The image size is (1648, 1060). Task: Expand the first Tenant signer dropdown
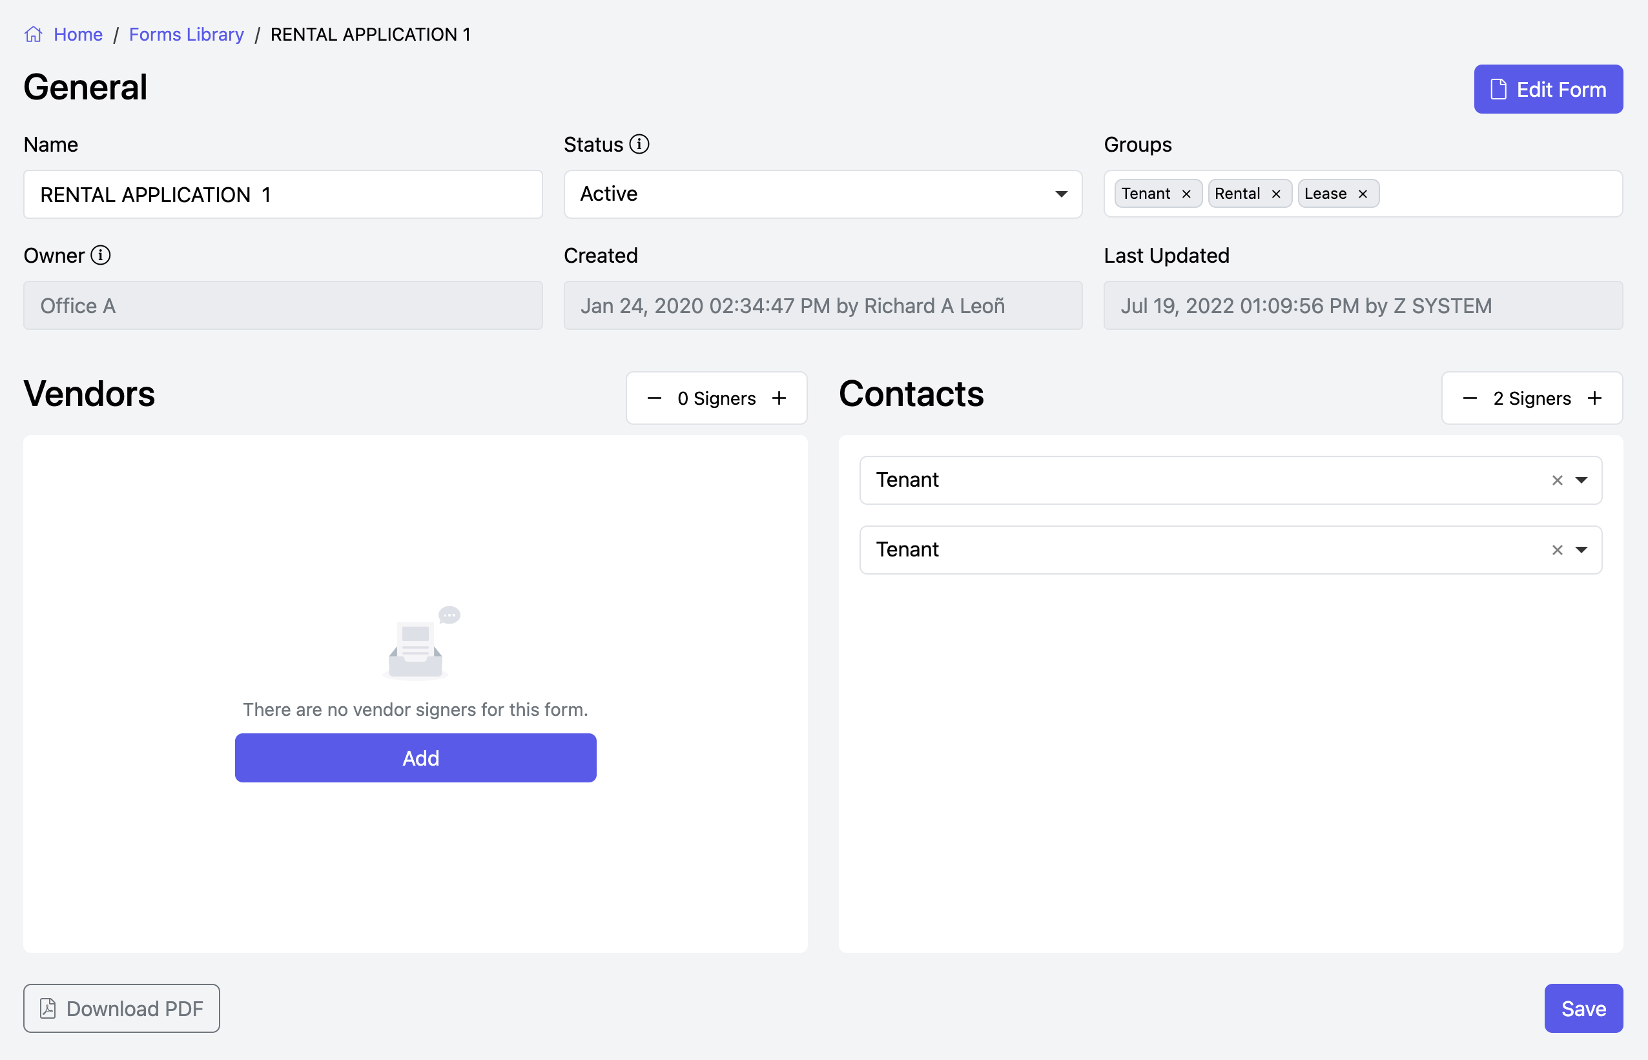tap(1581, 480)
